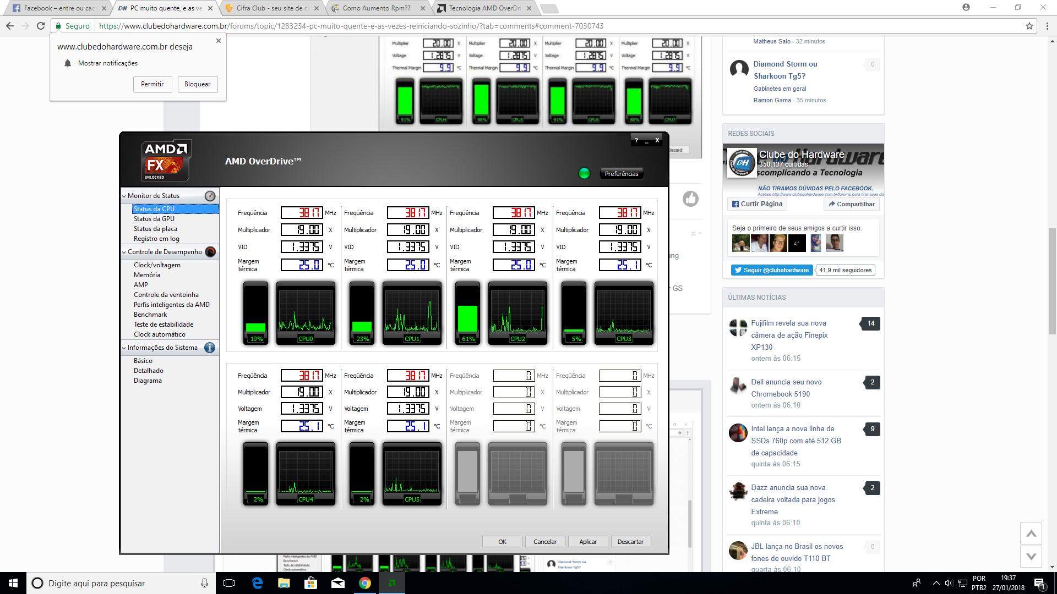Open Teste de estabilidade
The height and width of the screenshot is (594, 1057).
[x=164, y=324]
